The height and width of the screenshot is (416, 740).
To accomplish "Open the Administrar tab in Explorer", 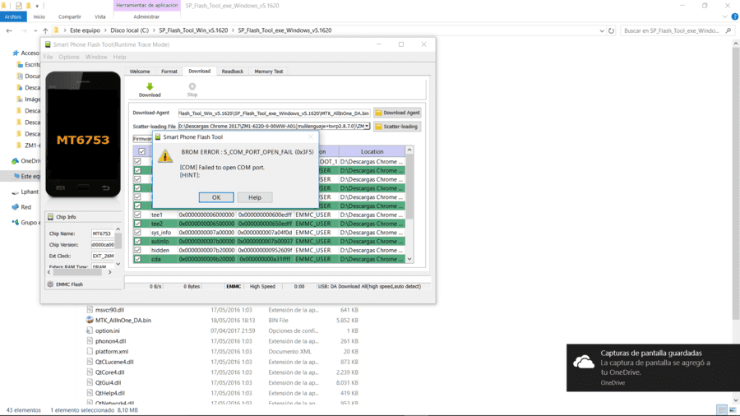I will coord(146,16).
